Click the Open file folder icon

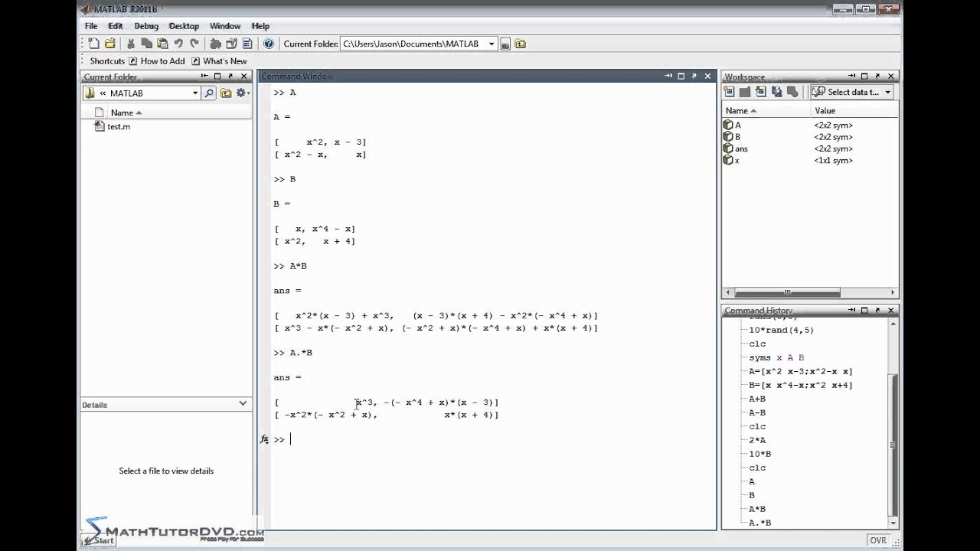pyautogui.click(x=109, y=44)
